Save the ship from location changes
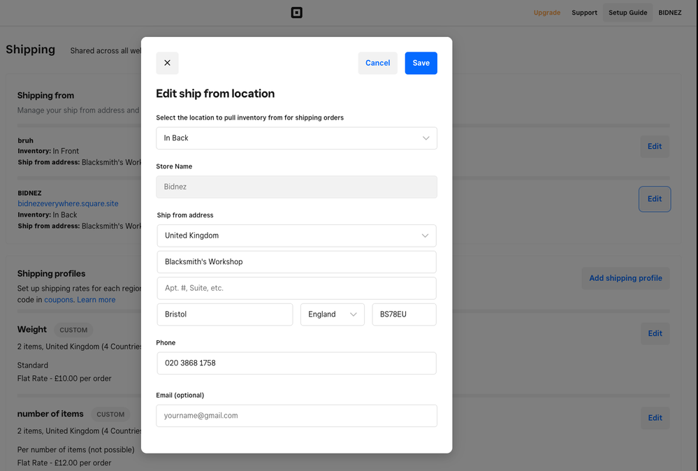Viewport: 698px width, 471px height. [x=421, y=63]
